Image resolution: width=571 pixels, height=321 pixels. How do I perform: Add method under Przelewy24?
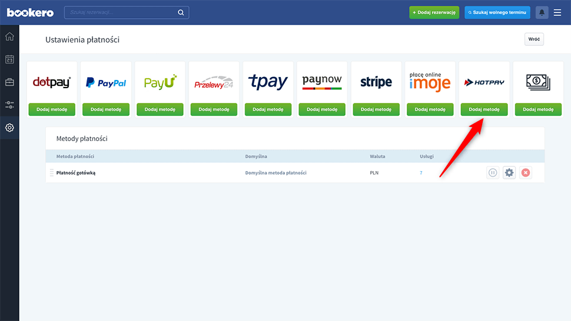pyautogui.click(x=214, y=109)
